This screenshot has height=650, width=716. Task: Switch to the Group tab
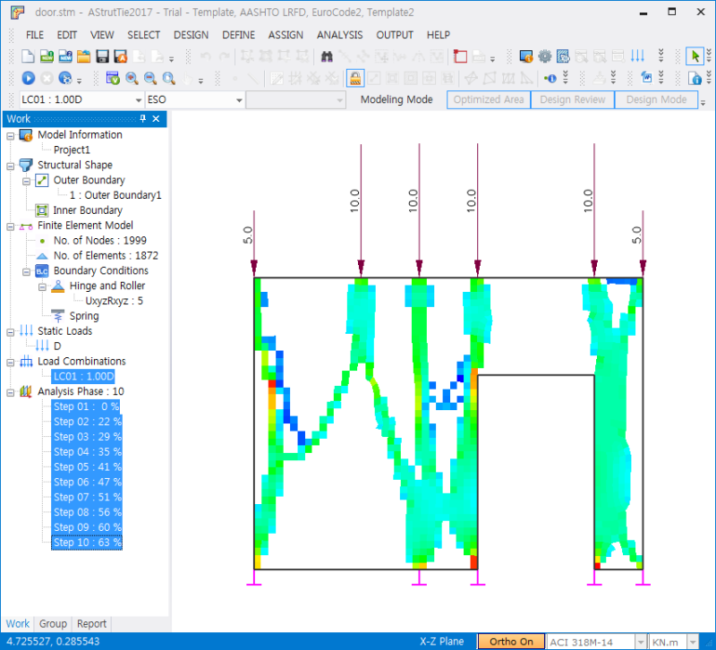pyautogui.click(x=53, y=623)
